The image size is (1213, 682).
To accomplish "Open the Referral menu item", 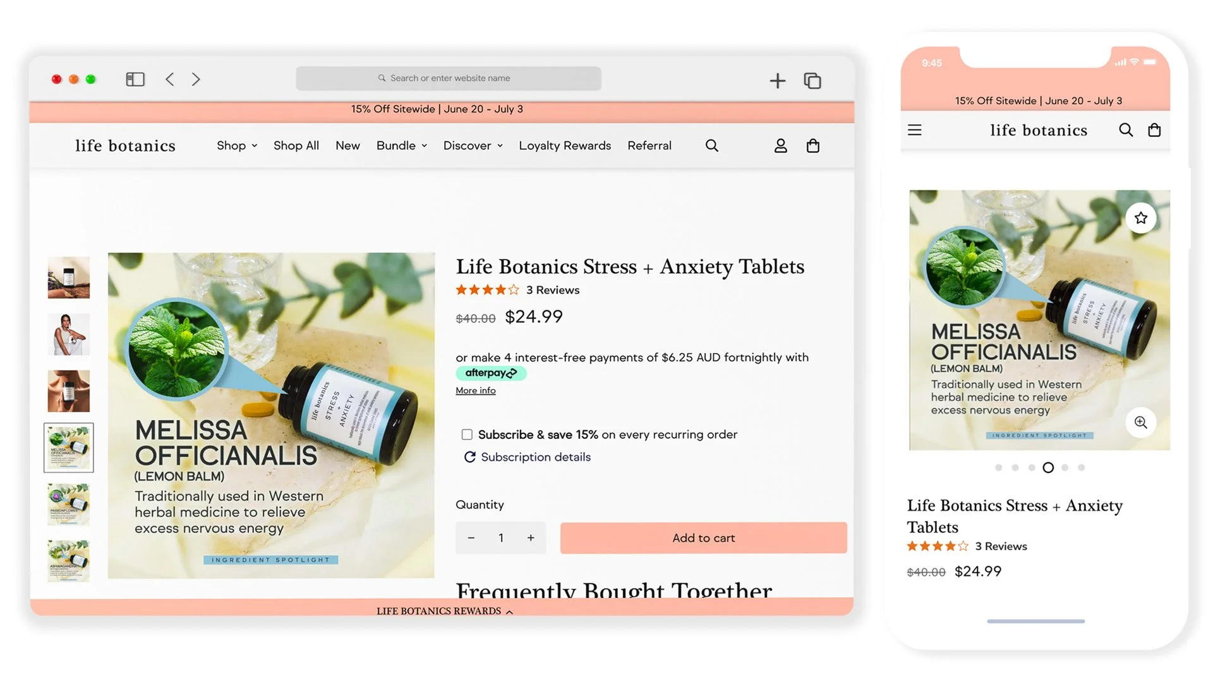I will coord(649,146).
